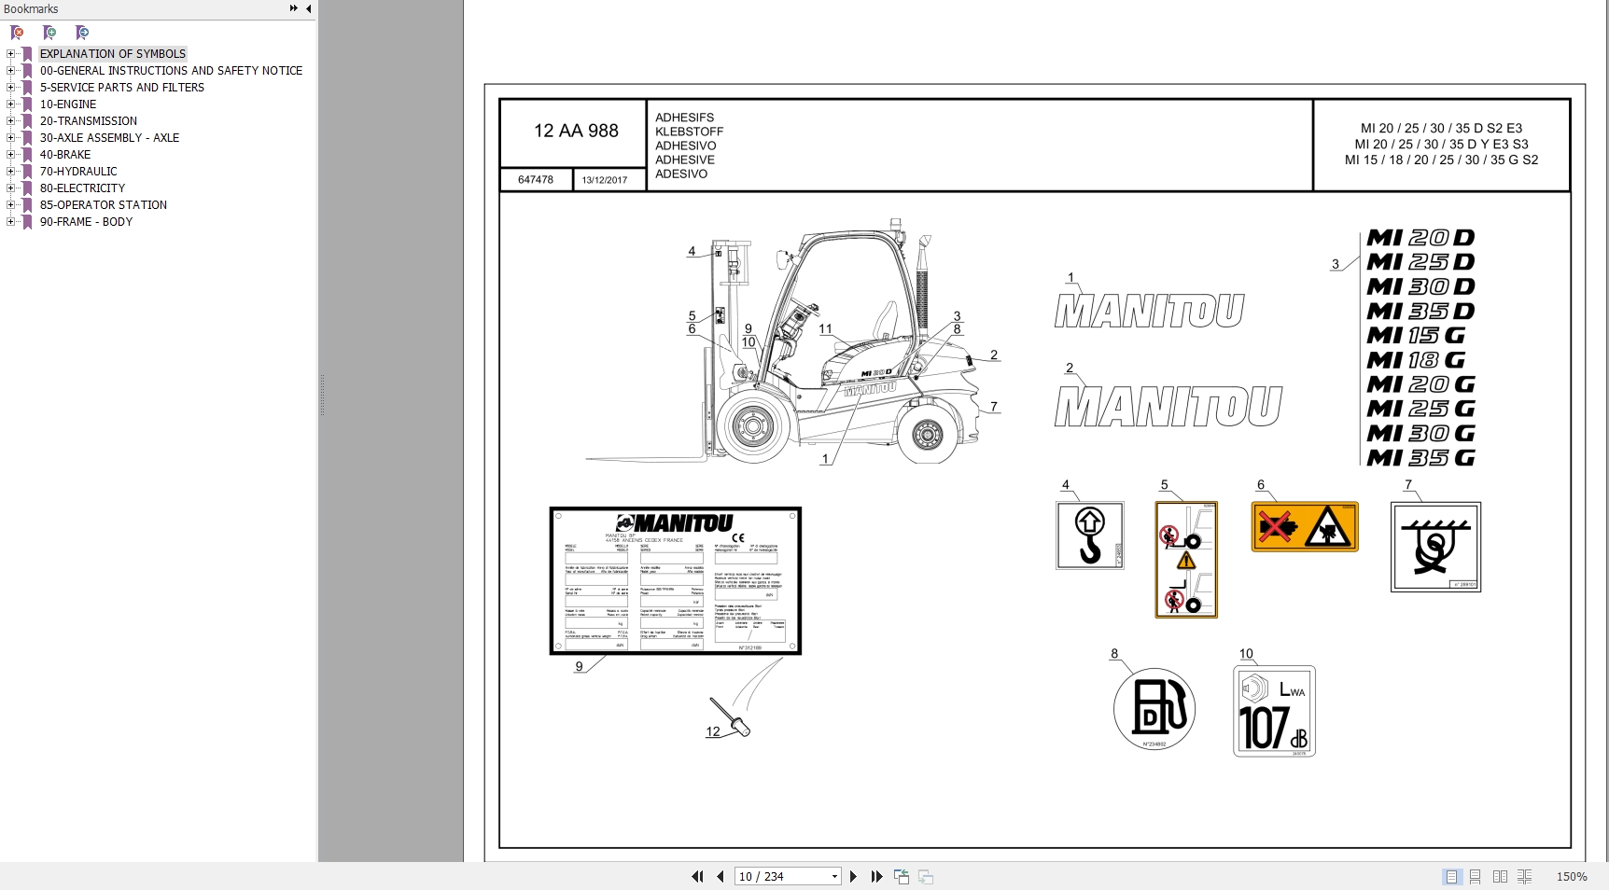Click the Bookmarks panel title
The image size is (1609, 890).
tap(31, 8)
